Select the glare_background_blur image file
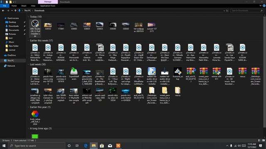Viewport: 266px width, 149px height. click(x=87, y=77)
